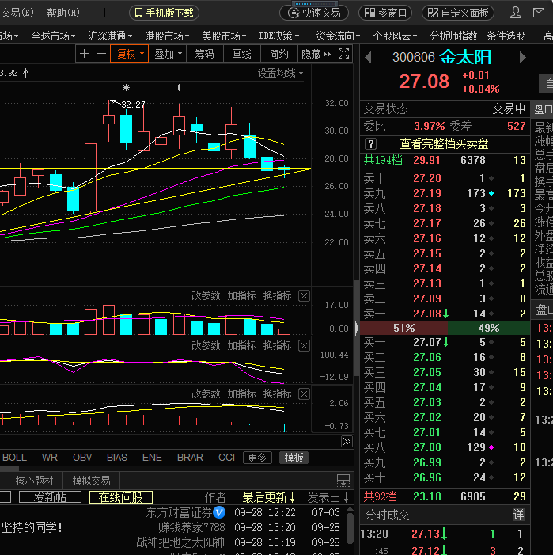Click the panel download/collapse icon above posts
The height and width of the screenshot is (555, 553).
343,481
